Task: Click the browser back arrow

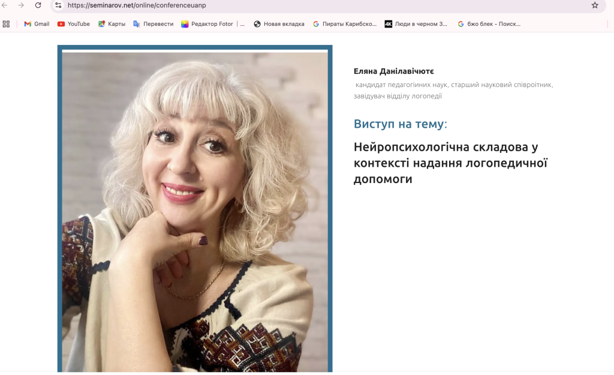Action: pos(5,5)
